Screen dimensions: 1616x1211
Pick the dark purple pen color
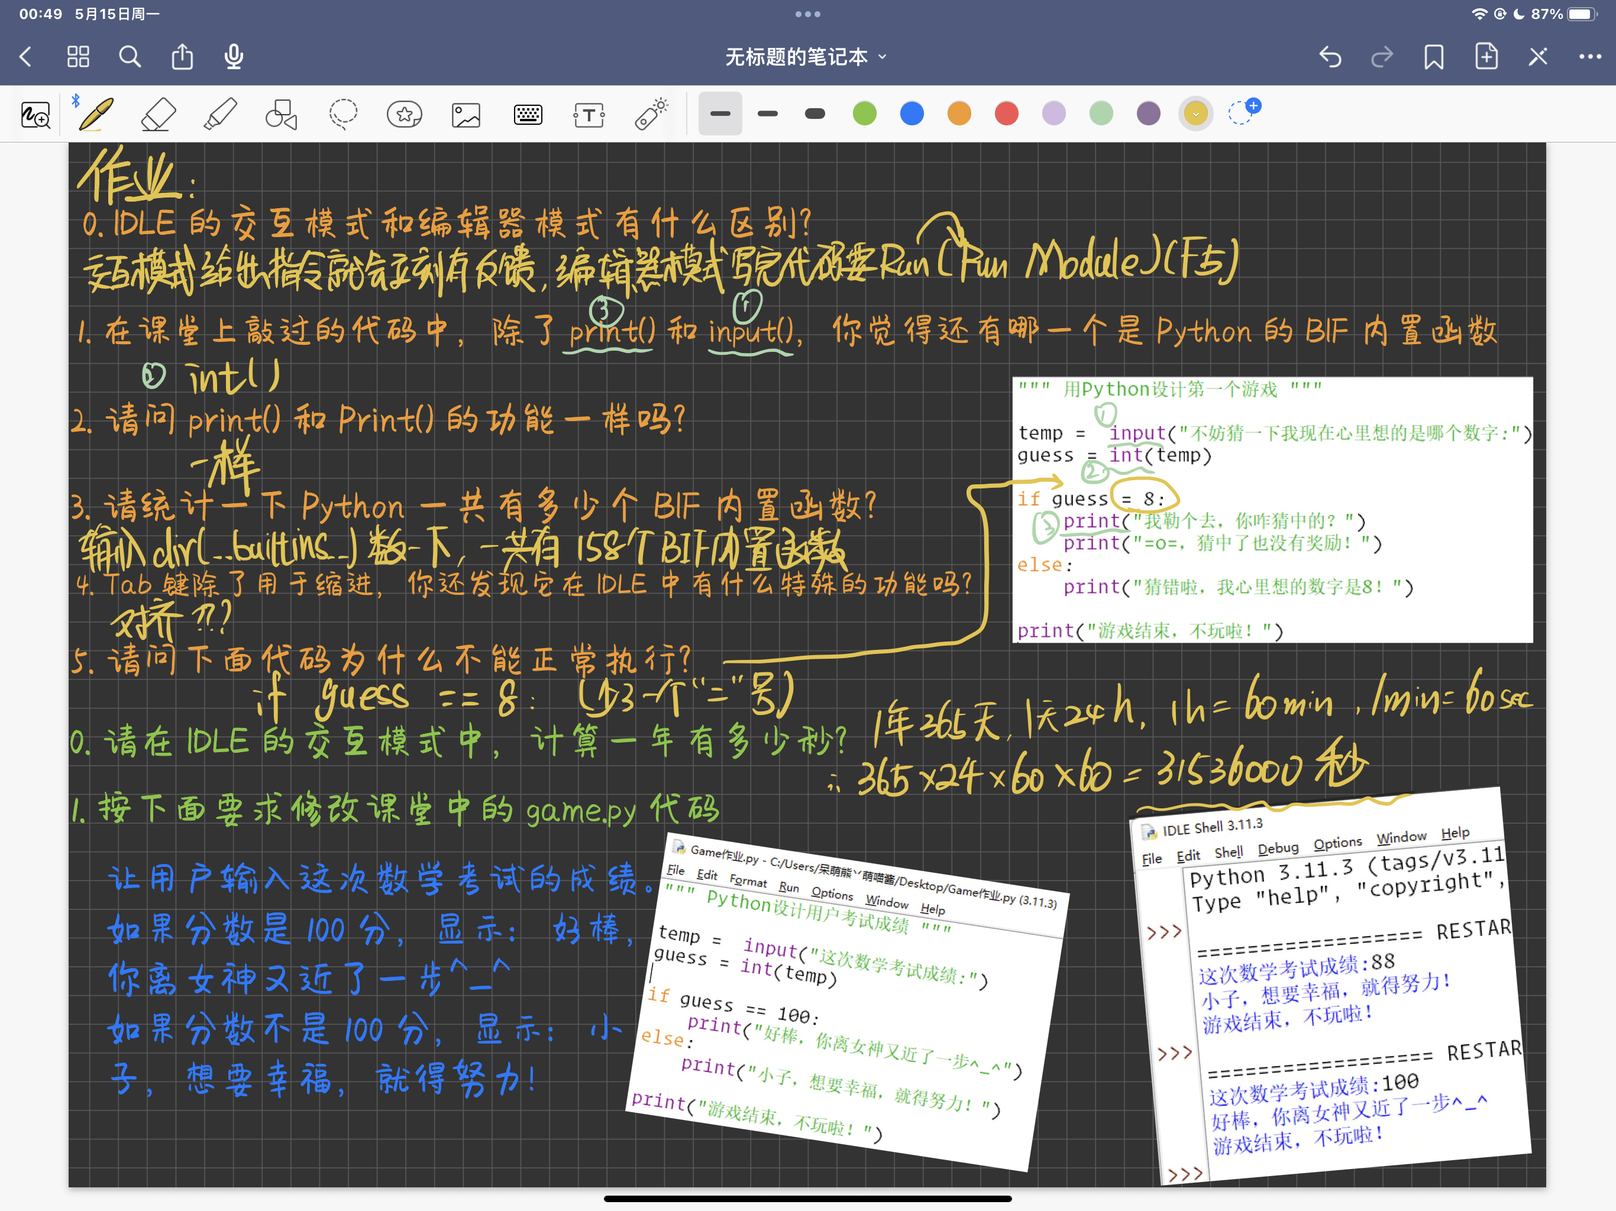1149,113
